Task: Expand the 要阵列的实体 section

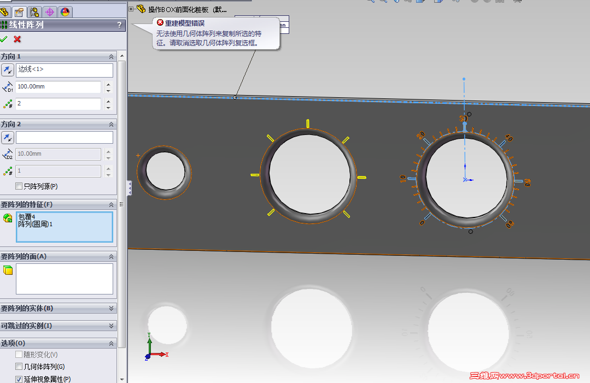Action: (112, 308)
